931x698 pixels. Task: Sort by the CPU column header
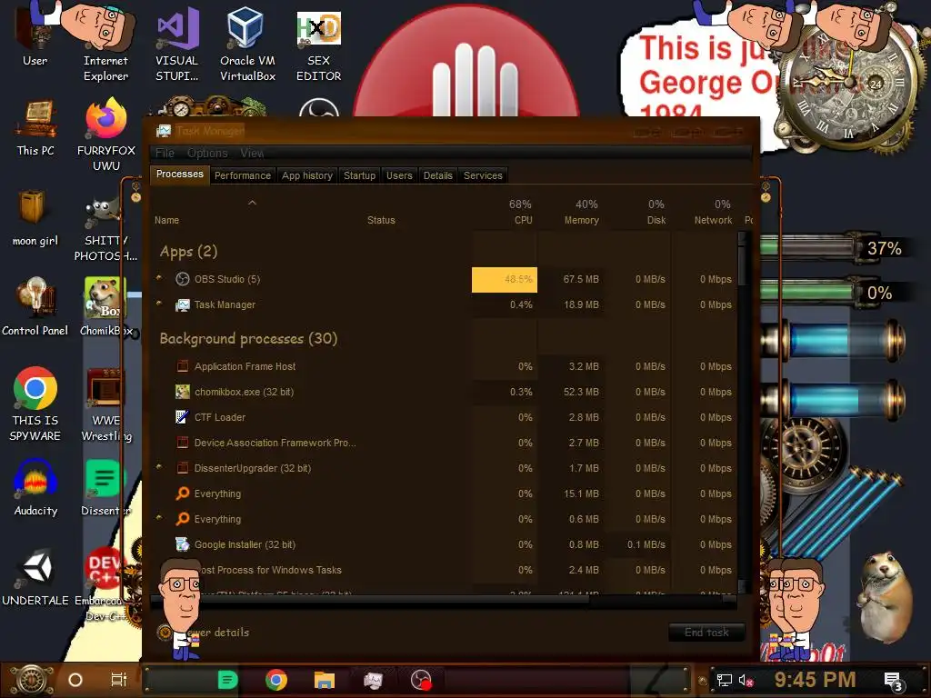(506, 213)
